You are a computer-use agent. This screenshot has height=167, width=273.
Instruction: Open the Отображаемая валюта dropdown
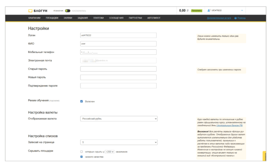pos(119,119)
